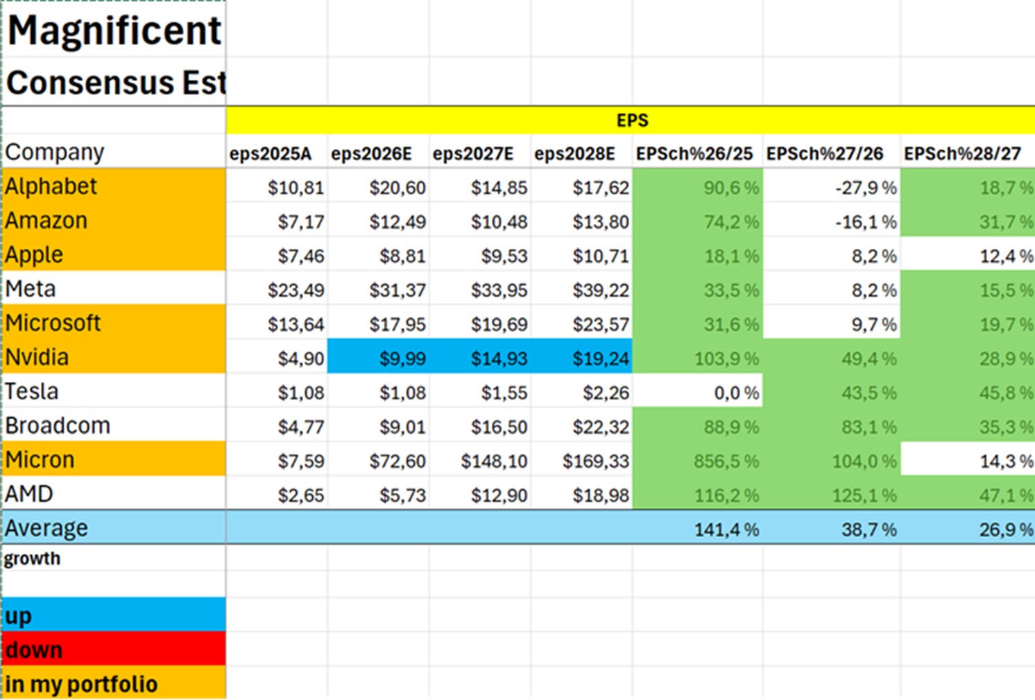This screenshot has height=700, width=1035.
Task: Select the "Magnificent" title cell
Action: 114,30
